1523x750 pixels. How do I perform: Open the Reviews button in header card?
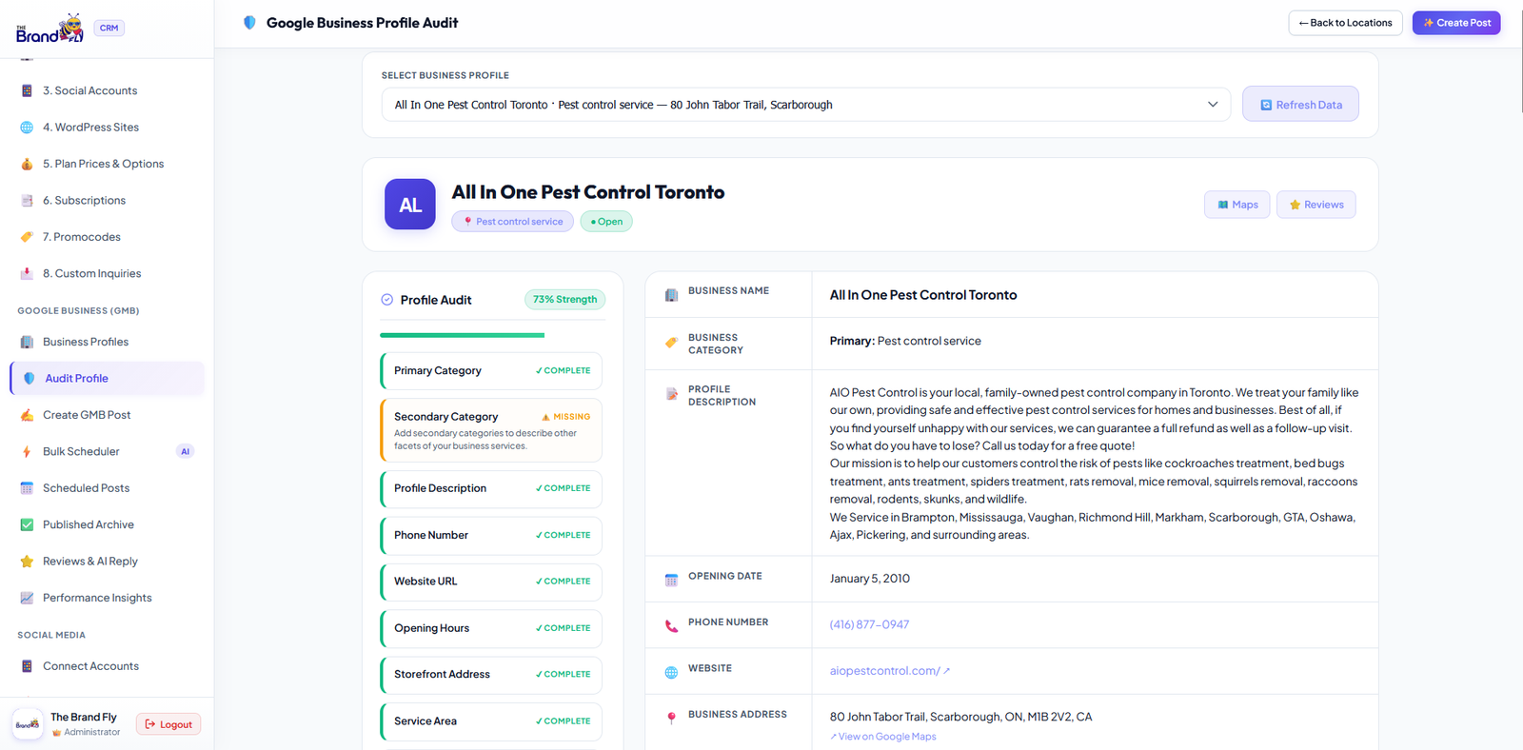tap(1316, 205)
